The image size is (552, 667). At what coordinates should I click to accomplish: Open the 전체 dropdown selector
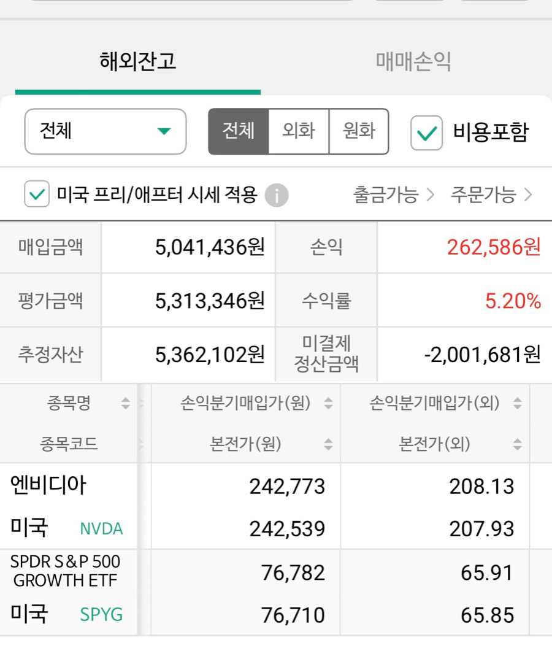pyautogui.click(x=105, y=131)
